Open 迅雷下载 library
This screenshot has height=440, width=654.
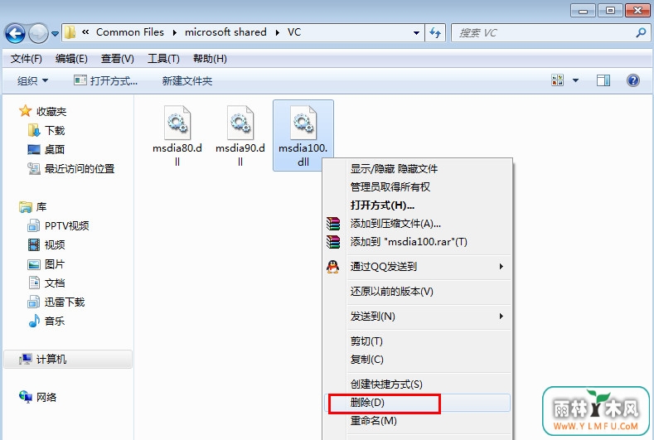pos(56,302)
